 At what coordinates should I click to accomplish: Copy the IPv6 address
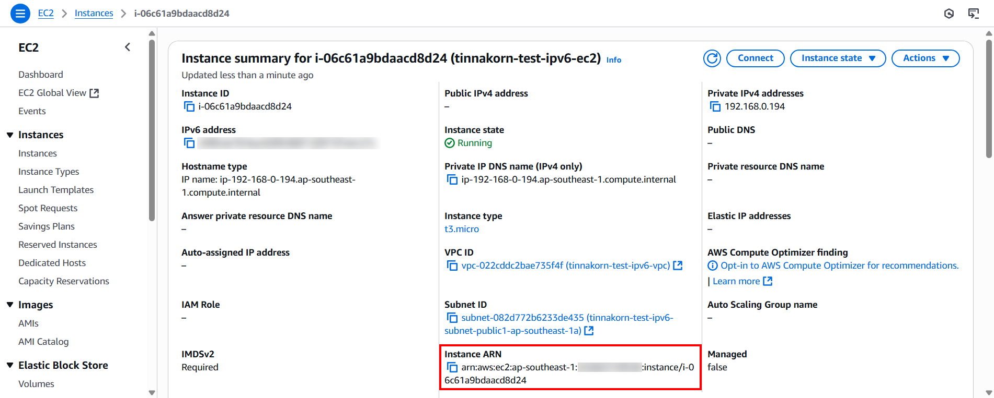tap(189, 143)
